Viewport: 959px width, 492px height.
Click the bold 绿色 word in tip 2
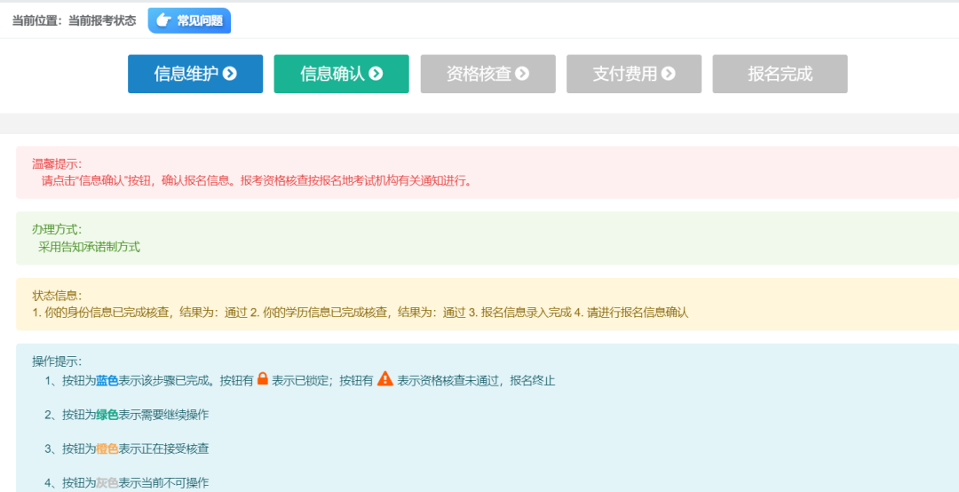[107, 415]
